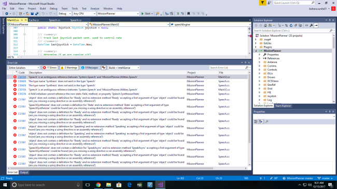Click the Navigate Backward icon
The image size is (337, 189).
click(x=7, y=13)
